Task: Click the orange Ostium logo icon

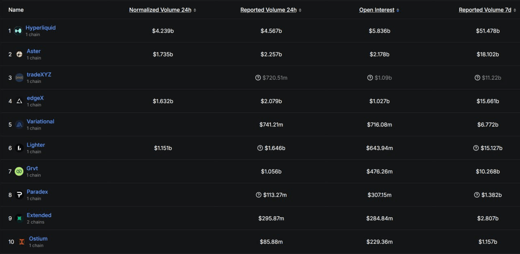Action: (x=22, y=242)
